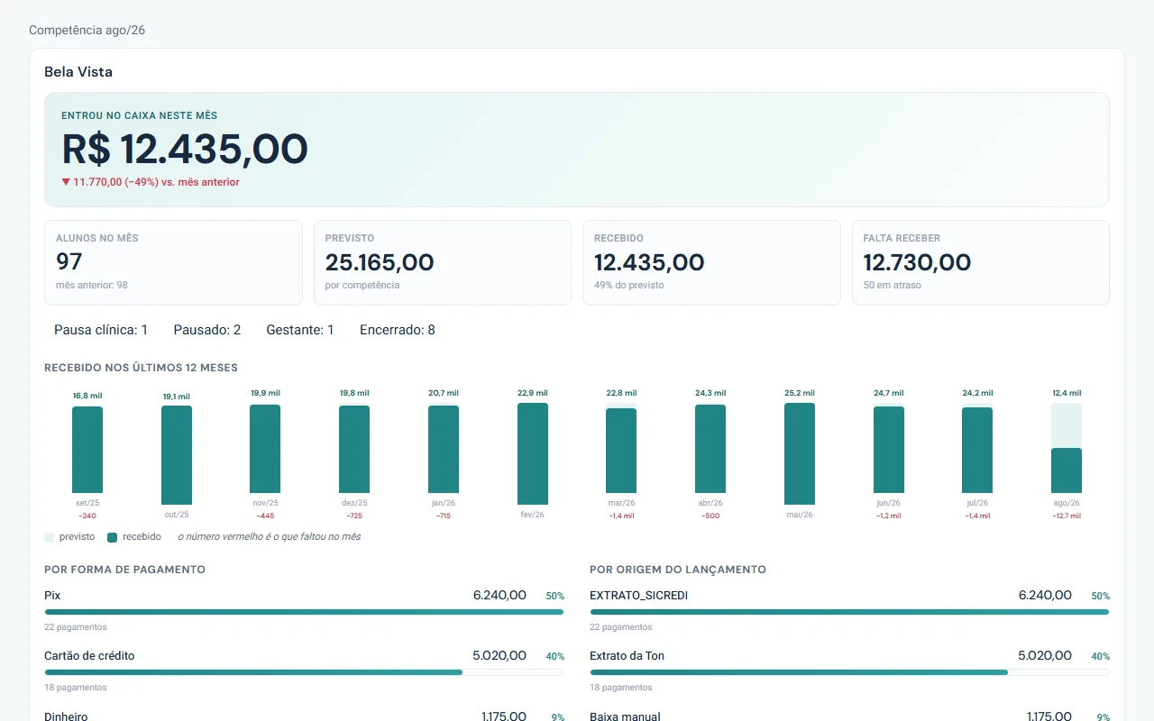
Task: Click the set/25 bar in the chart
Action: [x=87, y=450]
